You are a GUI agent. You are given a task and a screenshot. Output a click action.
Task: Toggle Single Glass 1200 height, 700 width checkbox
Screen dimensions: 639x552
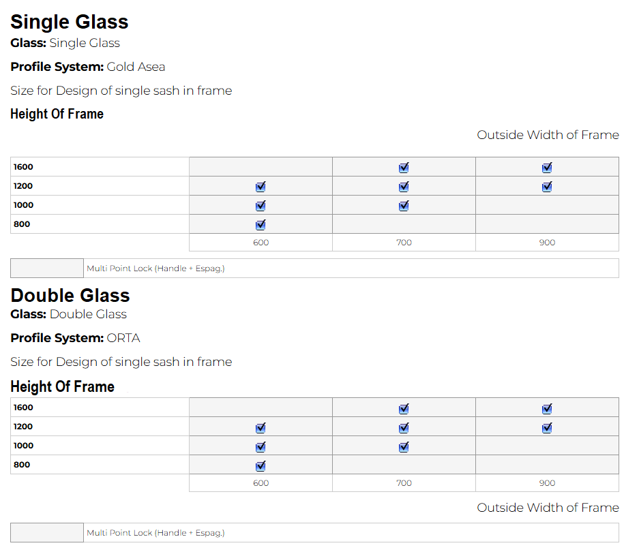click(x=404, y=187)
